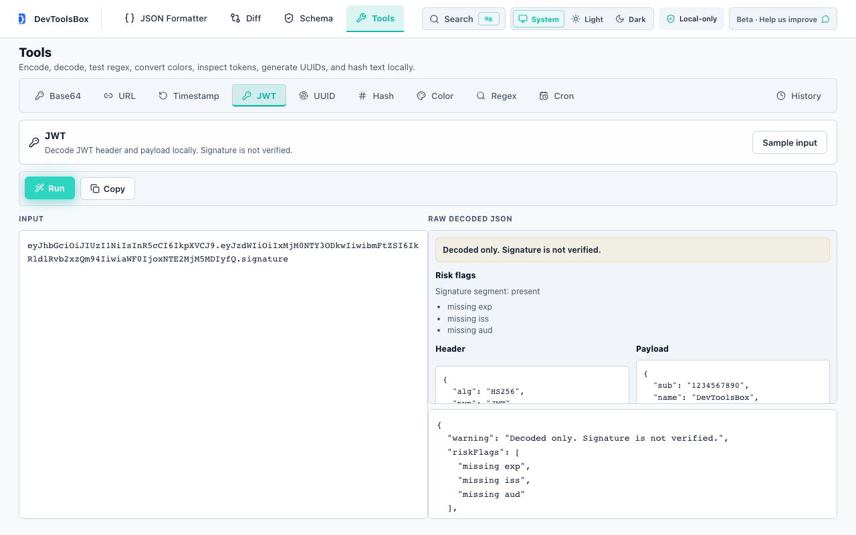Click the 'missing aud' bullet item

470,330
